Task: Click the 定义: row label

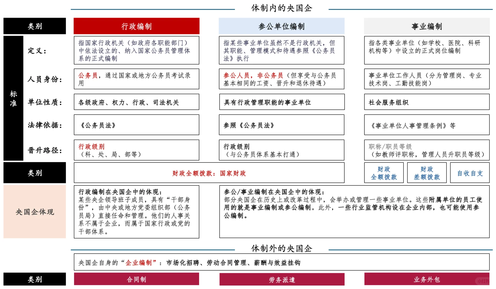Action: tap(37, 51)
